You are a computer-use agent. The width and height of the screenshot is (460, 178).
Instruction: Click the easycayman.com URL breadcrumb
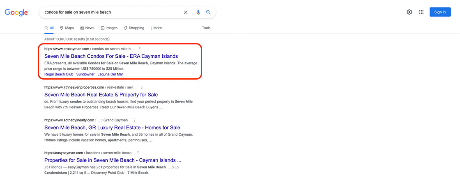[88, 153]
